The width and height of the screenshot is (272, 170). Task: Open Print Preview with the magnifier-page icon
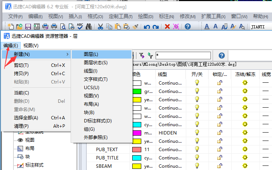click(63, 26)
